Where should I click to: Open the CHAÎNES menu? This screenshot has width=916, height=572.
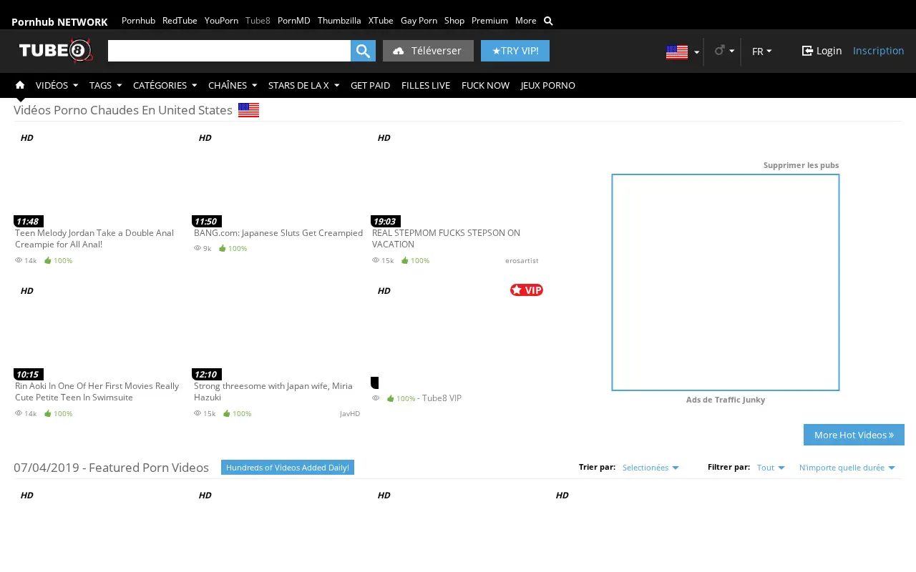click(233, 85)
